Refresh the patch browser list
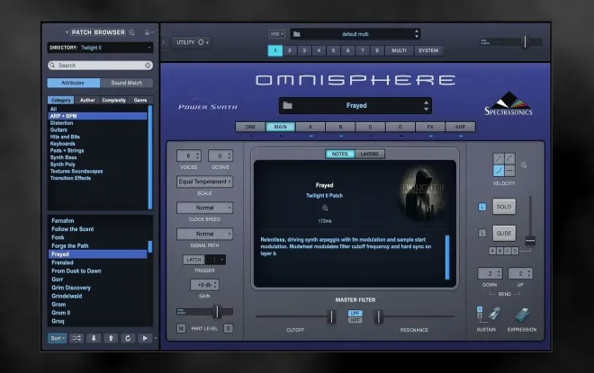 (128, 338)
